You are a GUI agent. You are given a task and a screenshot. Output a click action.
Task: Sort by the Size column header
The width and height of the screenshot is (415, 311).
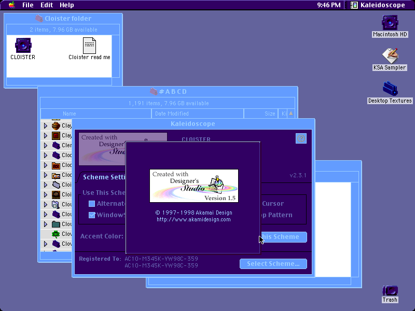(x=261, y=114)
